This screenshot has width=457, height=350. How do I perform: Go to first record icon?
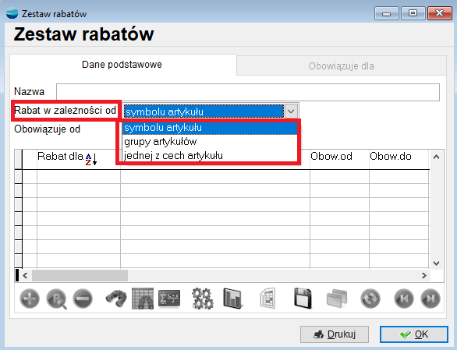pos(404,299)
